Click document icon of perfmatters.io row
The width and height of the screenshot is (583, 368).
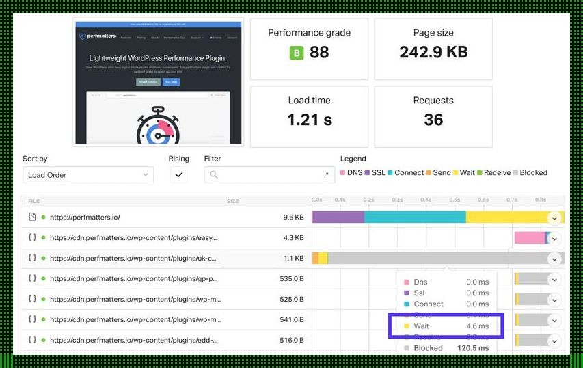[x=32, y=217]
